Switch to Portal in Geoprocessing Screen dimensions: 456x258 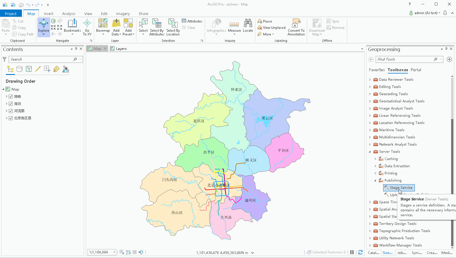tap(416, 70)
